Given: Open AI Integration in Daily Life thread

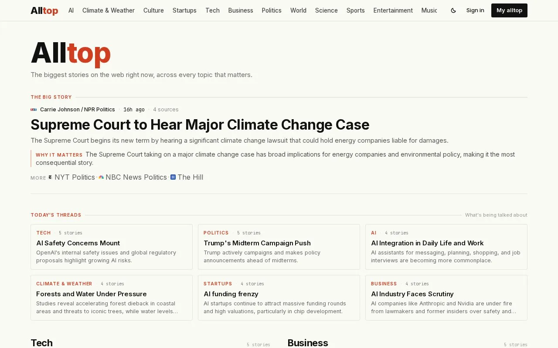Looking at the screenshot, I should (446, 247).
